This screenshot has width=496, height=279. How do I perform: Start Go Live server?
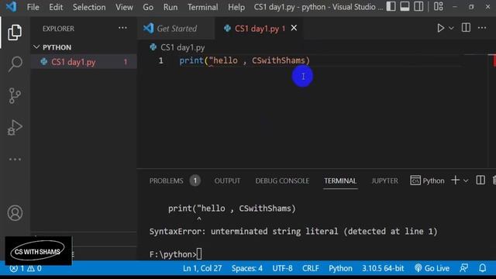432,269
